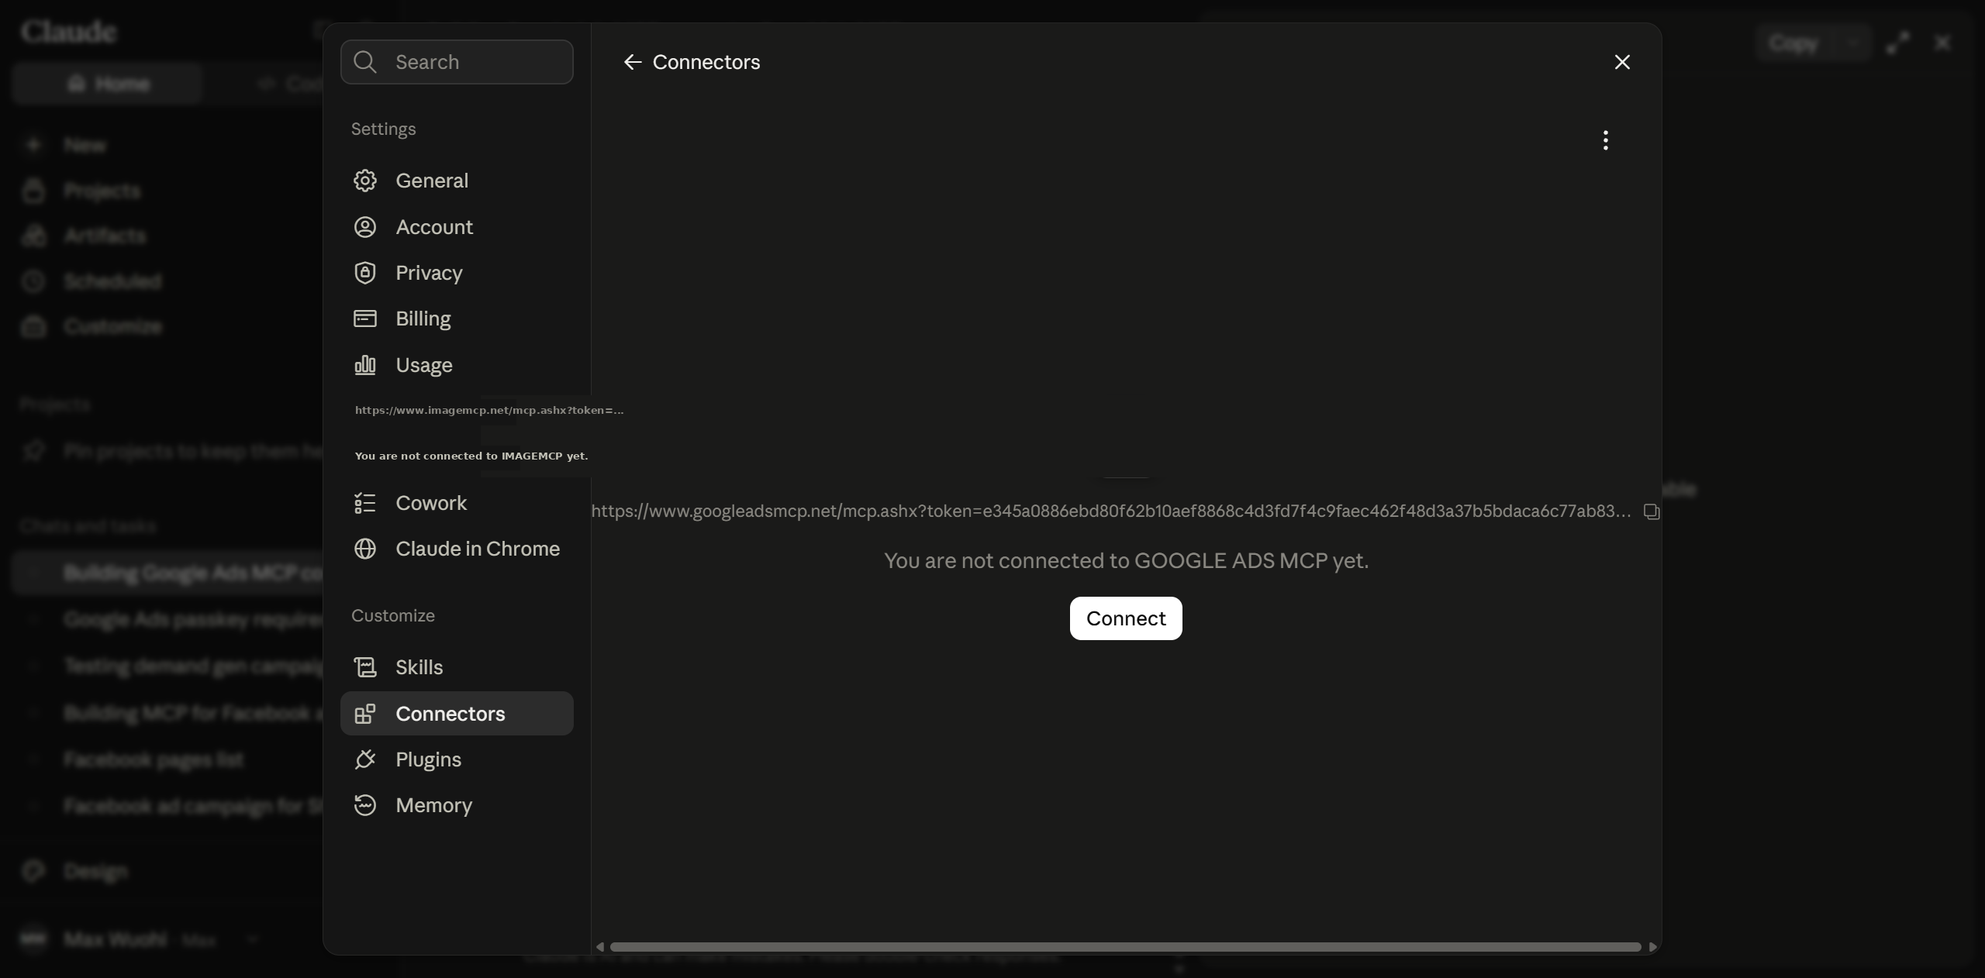This screenshot has width=1985, height=978.
Task: Click the Memory history icon
Action: (x=365, y=805)
